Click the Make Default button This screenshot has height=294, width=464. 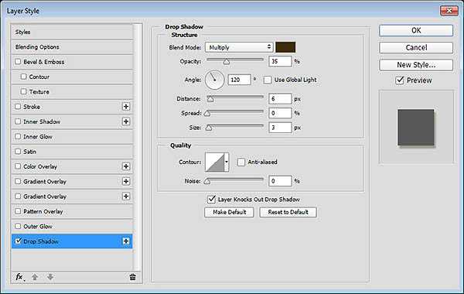(x=229, y=212)
